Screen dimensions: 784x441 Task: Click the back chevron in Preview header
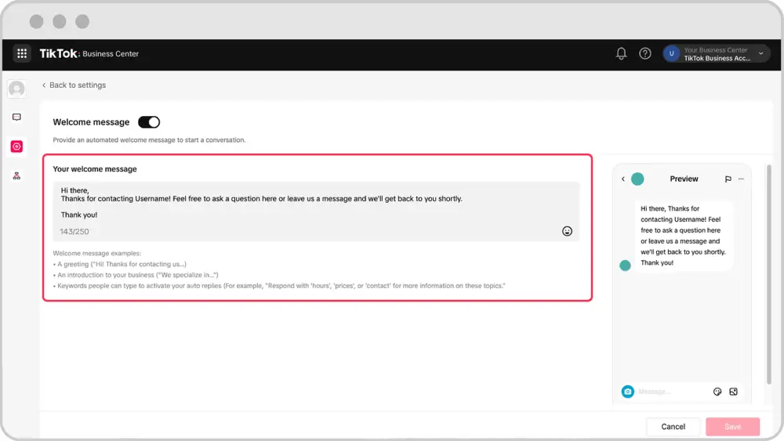623,179
